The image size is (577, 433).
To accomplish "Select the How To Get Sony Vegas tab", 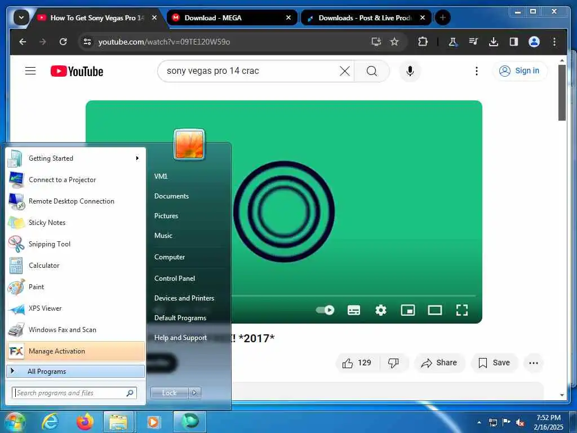I will [97, 17].
